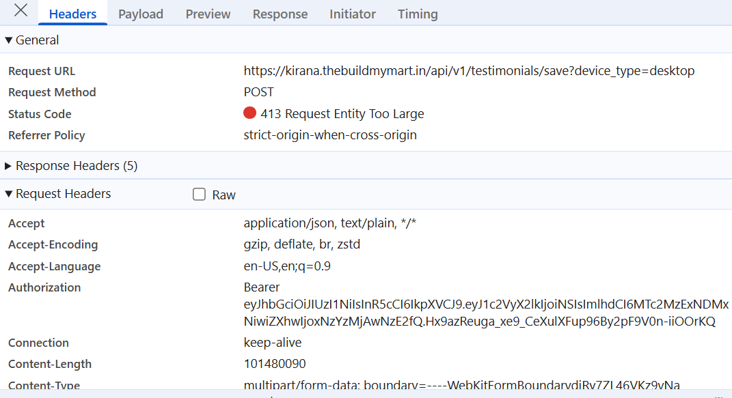Viewport: 732px width, 398px height.
Task: Open the Payload tab
Action: coord(141,14)
